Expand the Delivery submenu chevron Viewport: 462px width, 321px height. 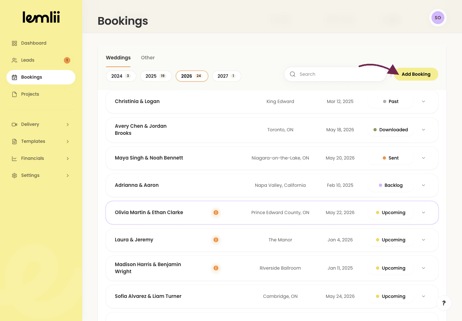point(68,125)
